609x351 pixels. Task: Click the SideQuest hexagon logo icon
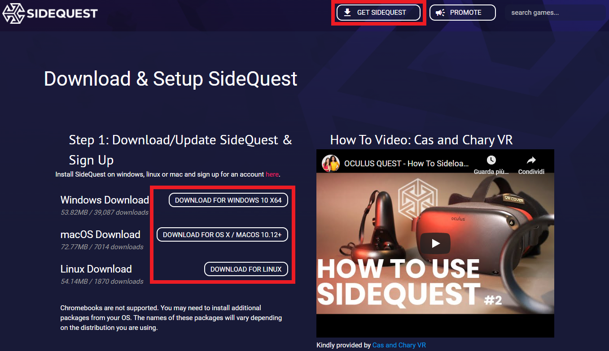13,13
